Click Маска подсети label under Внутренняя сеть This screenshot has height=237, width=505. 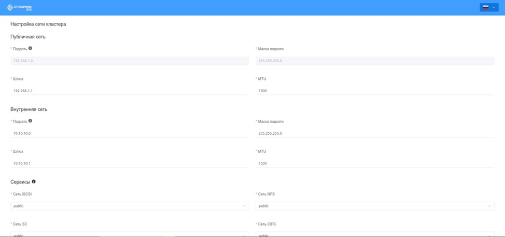point(271,121)
